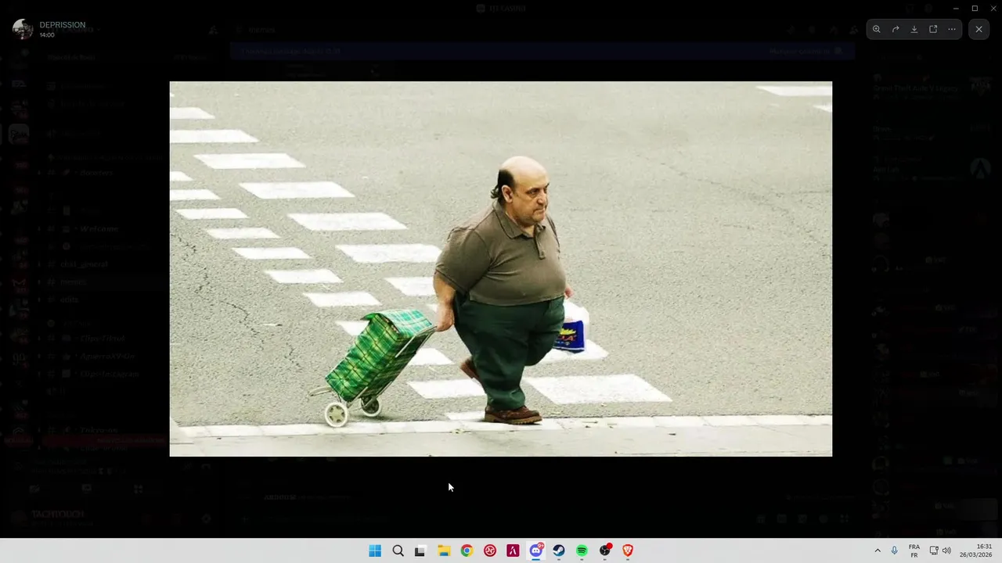Open Brave browser from the taskbar
The width and height of the screenshot is (1002, 563).
coord(628,550)
